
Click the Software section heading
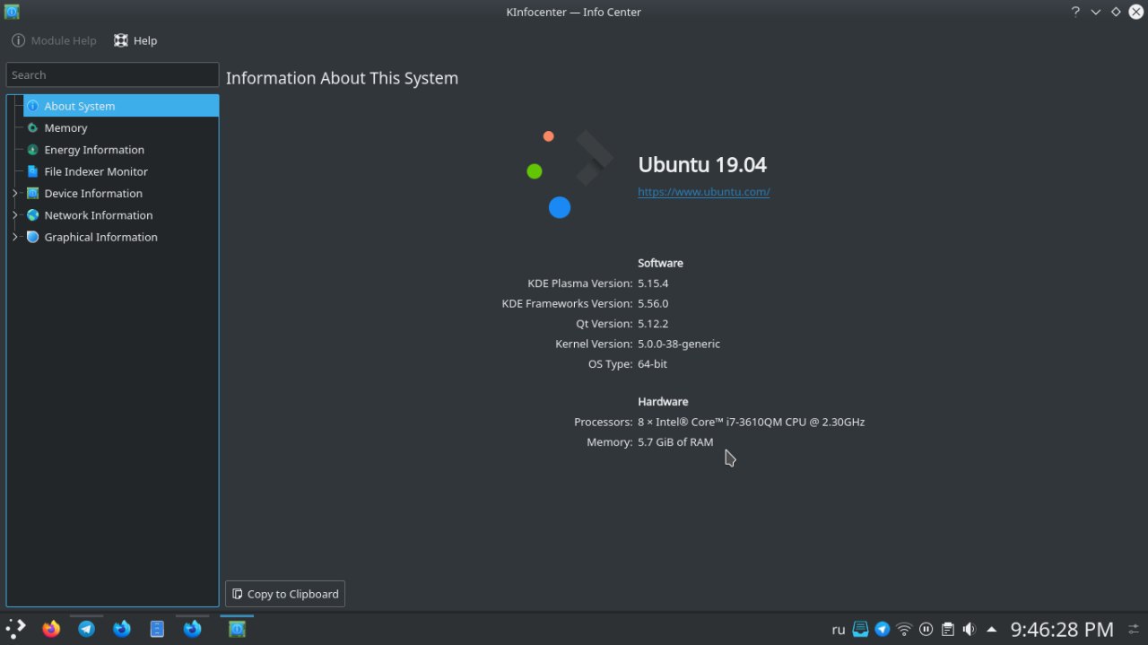click(x=660, y=263)
